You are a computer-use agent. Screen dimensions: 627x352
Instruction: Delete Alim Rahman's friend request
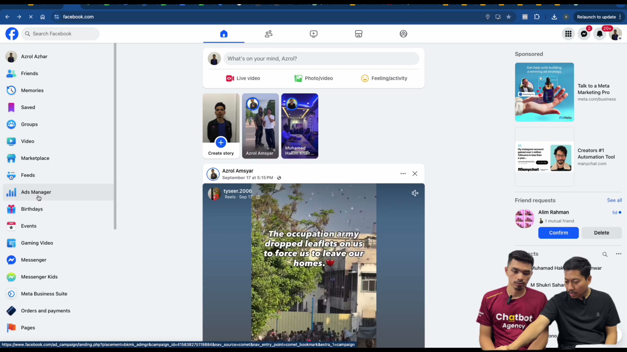coord(602,233)
